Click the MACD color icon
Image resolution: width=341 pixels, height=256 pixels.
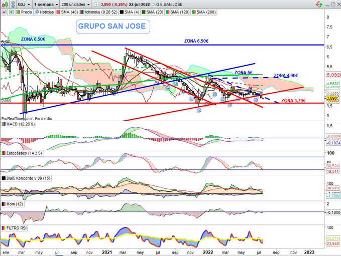coord(4,124)
